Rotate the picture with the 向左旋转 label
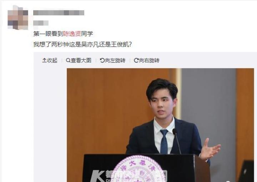Screen dimensions: 257x182 115,60
